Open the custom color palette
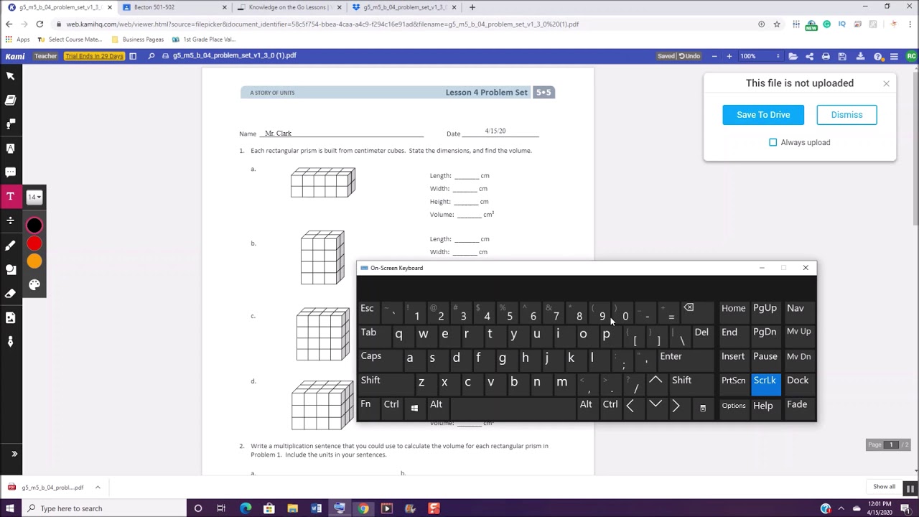 [x=34, y=284]
